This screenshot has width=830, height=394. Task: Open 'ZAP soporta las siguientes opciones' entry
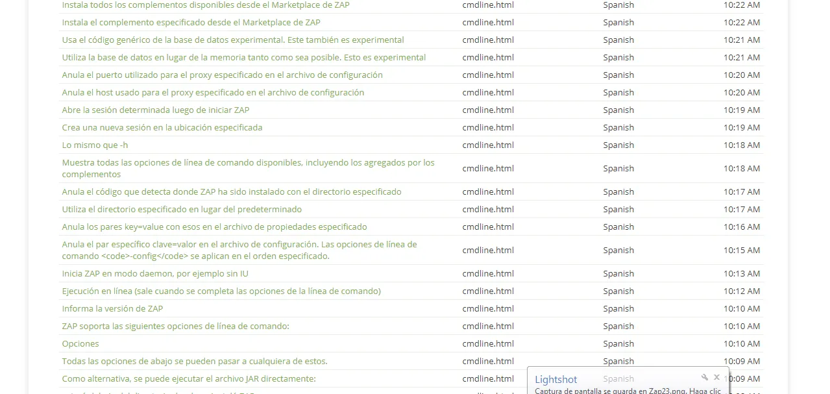[176, 326]
